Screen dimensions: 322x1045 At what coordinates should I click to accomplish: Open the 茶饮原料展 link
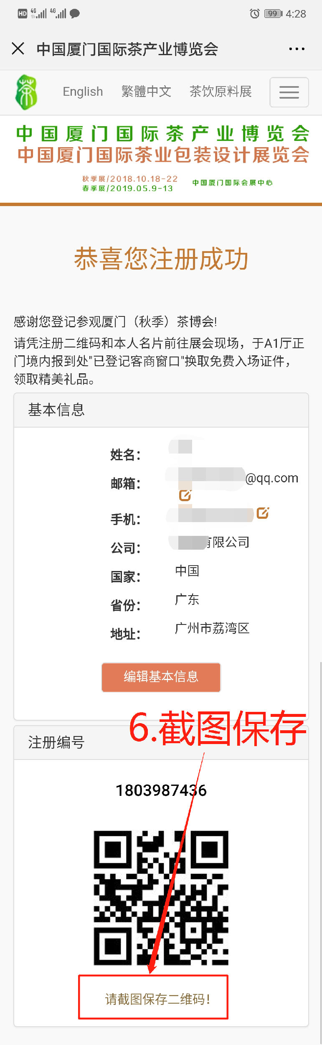click(x=221, y=92)
